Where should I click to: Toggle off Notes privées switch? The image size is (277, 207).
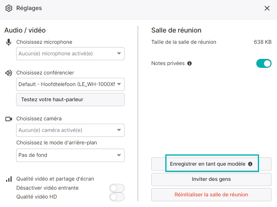tap(264, 63)
